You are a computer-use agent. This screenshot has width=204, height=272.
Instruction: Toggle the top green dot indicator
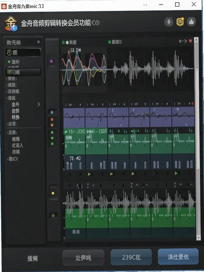[x=52, y=132]
